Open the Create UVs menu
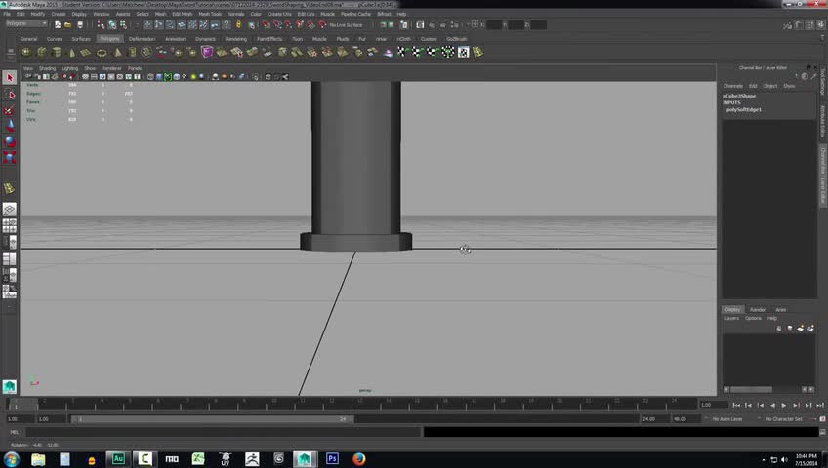Screen dimensions: 828x468 coord(279,14)
